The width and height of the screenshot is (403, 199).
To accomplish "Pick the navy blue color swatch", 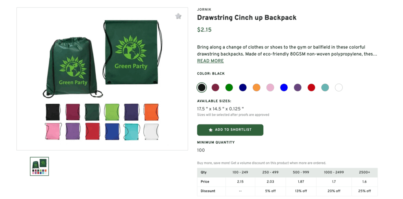I will (243, 87).
